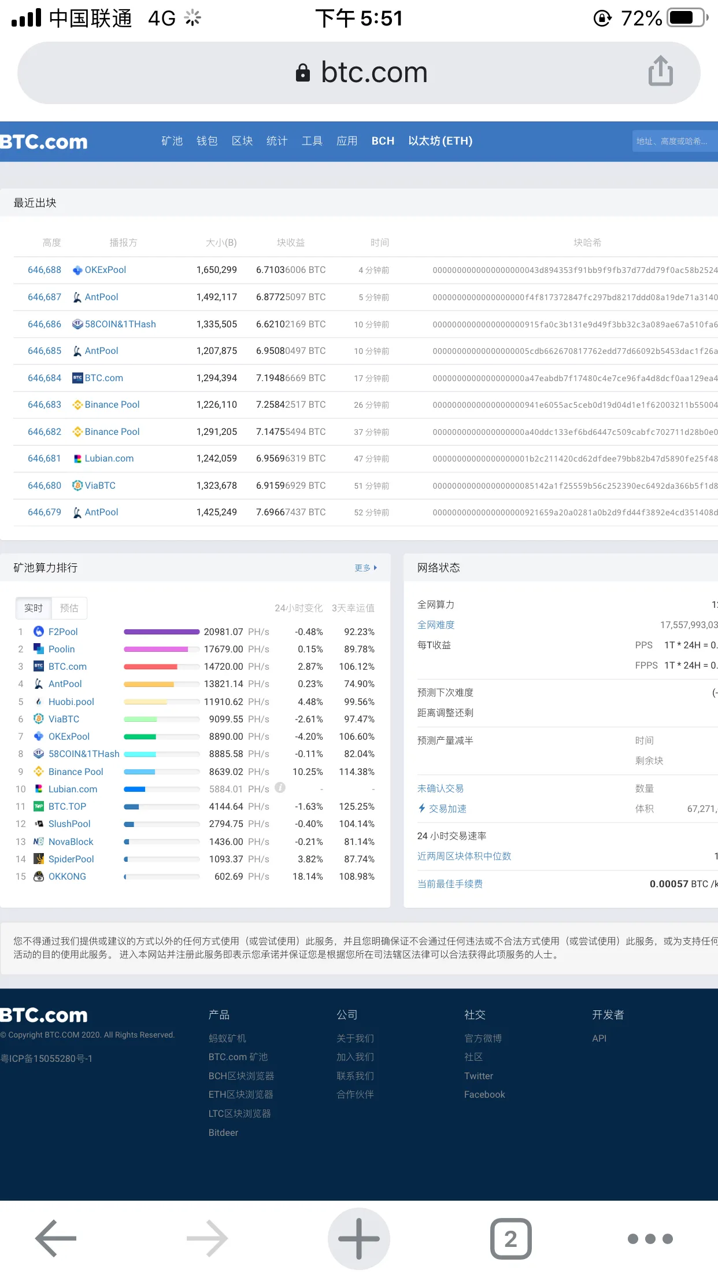Click lightning icon next to 交易加速

click(422, 809)
